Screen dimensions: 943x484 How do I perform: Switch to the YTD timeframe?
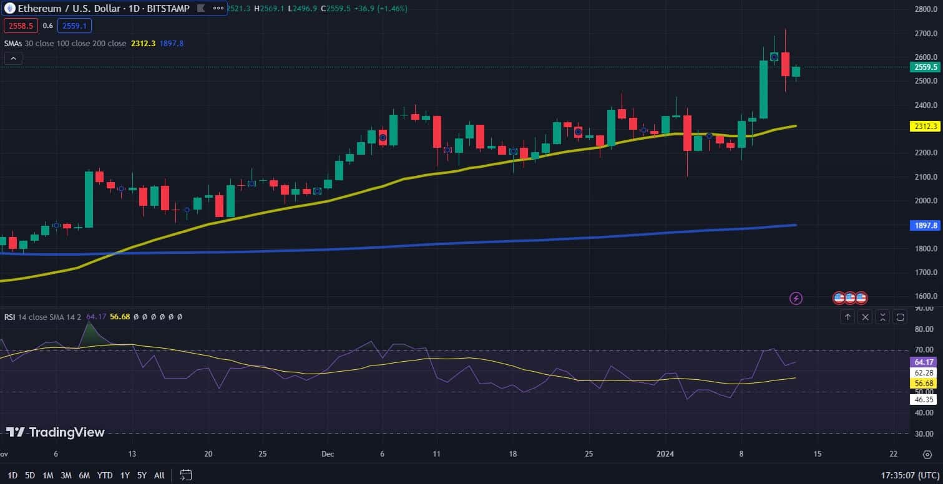pyautogui.click(x=104, y=475)
